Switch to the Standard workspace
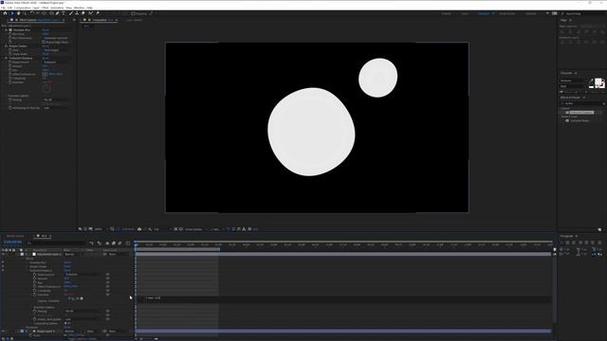607x341 pixels. click(x=484, y=13)
